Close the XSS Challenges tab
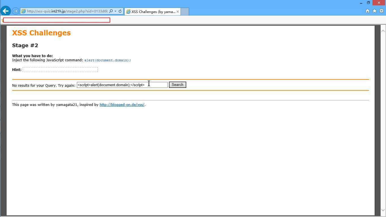 click(x=178, y=12)
